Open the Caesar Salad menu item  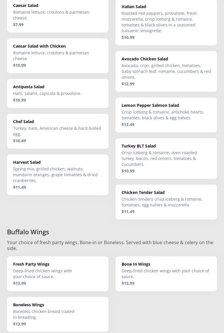[x=58, y=15]
